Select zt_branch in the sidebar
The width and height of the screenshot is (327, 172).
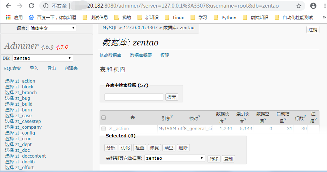(26, 92)
